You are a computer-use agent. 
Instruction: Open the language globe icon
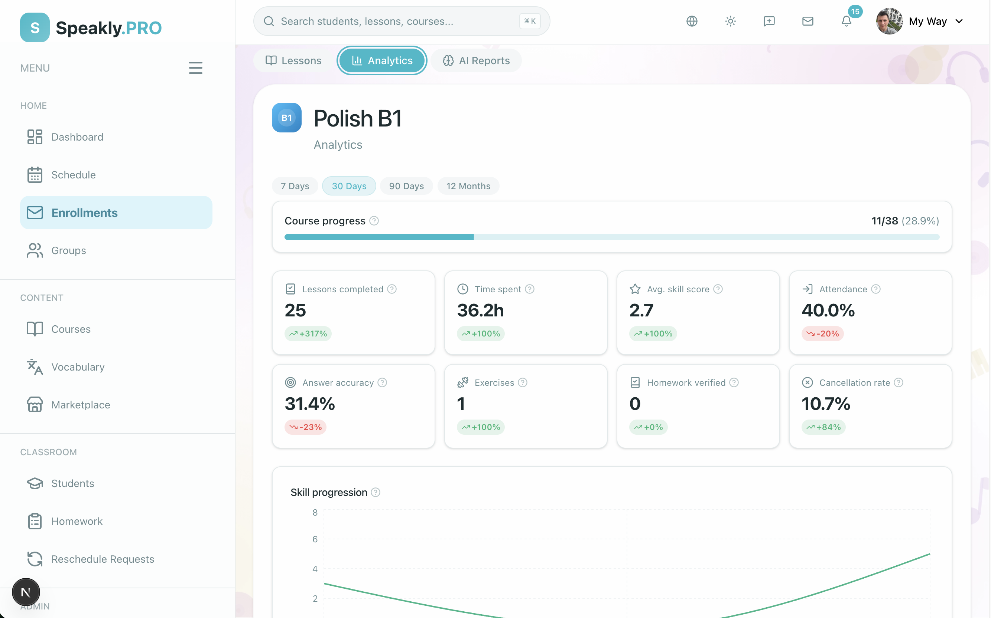pos(692,21)
